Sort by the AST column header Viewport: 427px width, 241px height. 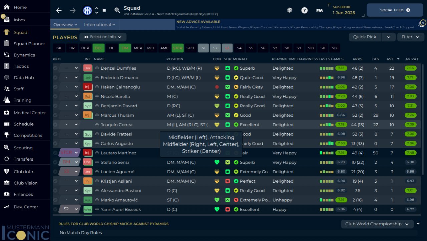point(390,59)
